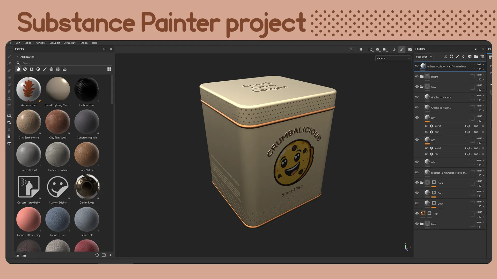Expand the All libraries tree

[17, 57]
